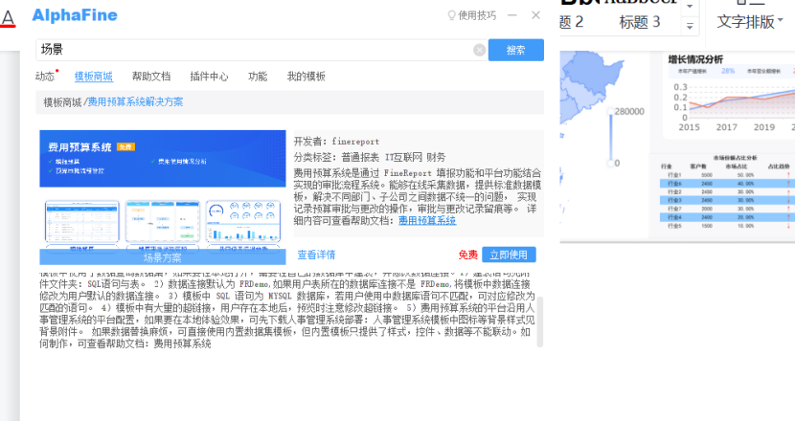Click the description panel vertical scrollbar
The image size is (795, 422).
tap(538, 321)
